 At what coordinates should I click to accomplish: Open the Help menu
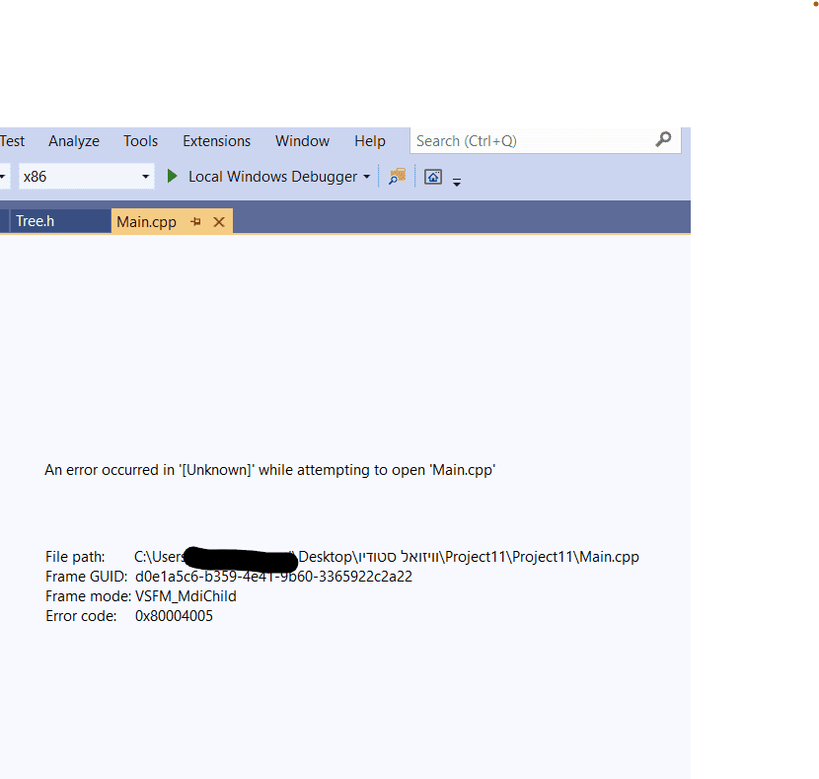click(x=370, y=141)
